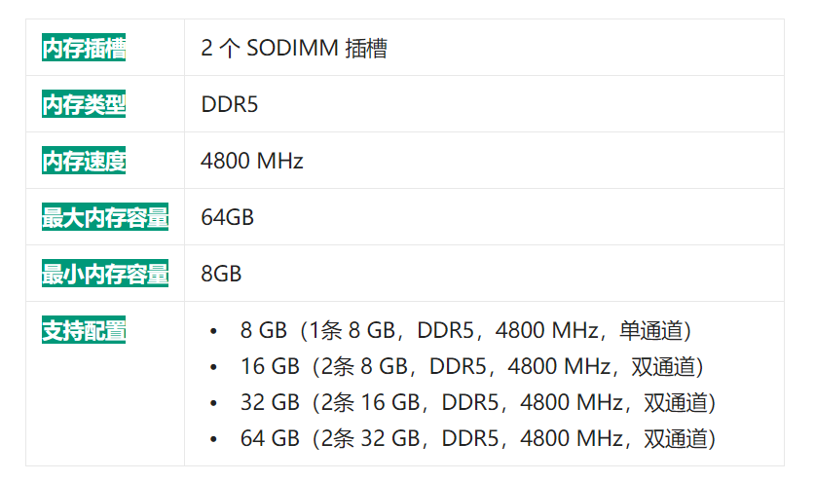This screenshot has height=482, width=815.
Task: Select the 4800 MHz speed value
Action: pyautogui.click(x=252, y=161)
